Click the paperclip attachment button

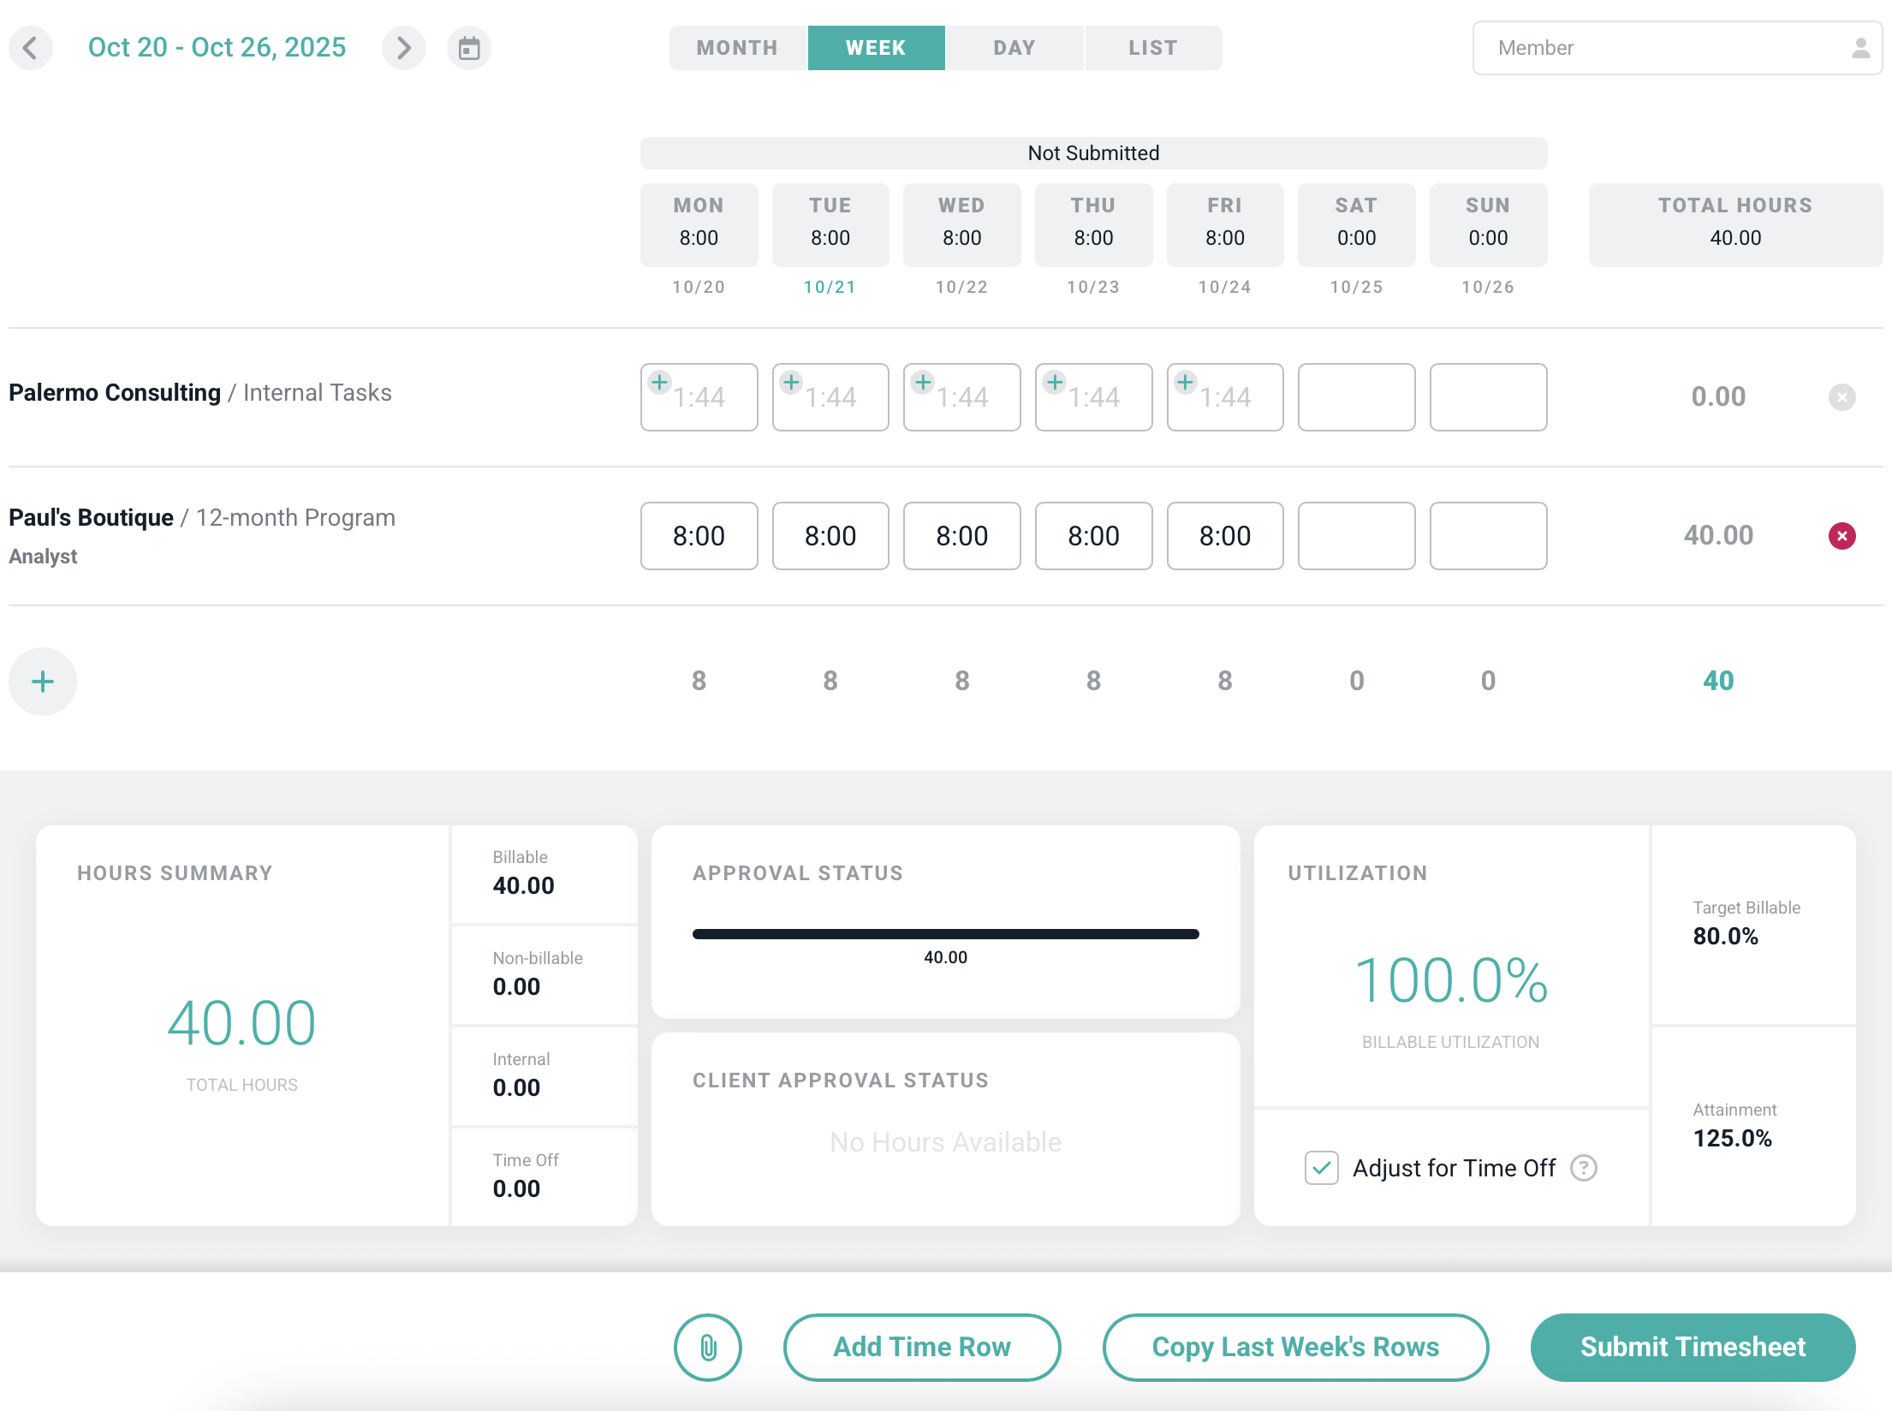click(707, 1347)
